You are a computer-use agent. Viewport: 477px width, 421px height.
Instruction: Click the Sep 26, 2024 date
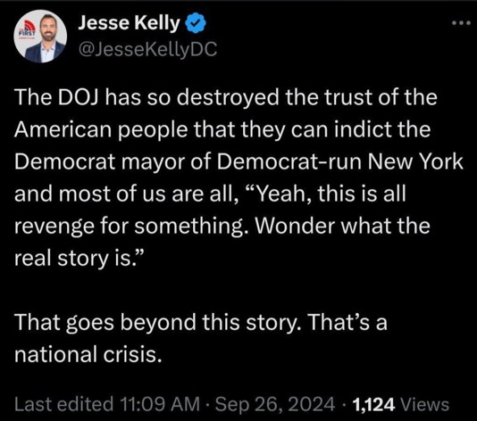[x=275, y=404]
